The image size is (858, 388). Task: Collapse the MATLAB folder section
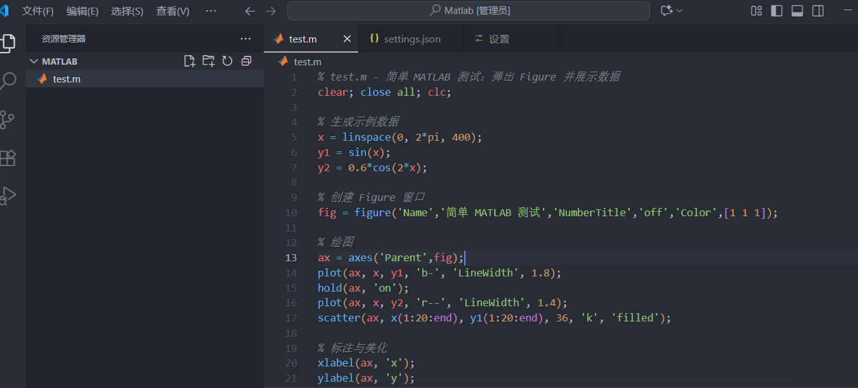[34, 61]
